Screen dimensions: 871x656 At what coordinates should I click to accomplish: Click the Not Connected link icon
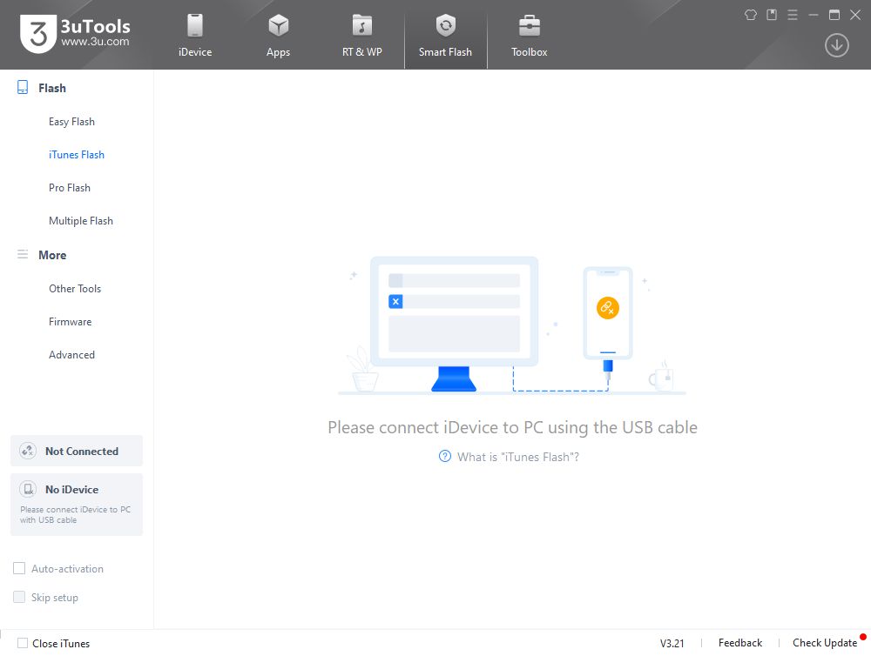pyautogui.click(x=28, y=451)
